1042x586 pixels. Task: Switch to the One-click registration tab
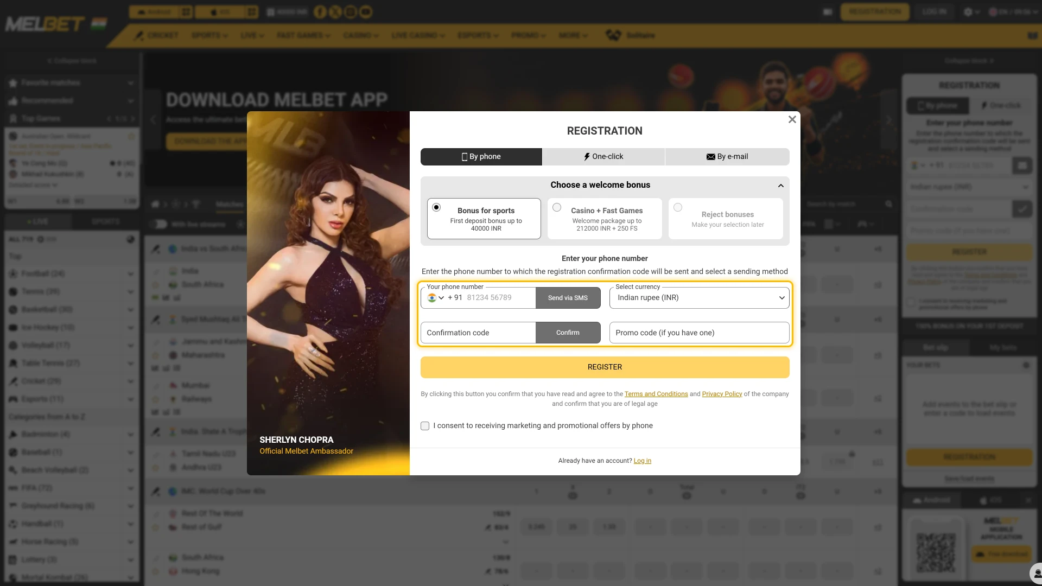coord(604,156)
